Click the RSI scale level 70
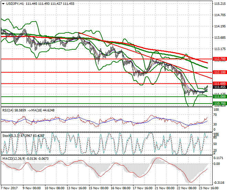The image size is (227, 192). click(215, 115)
